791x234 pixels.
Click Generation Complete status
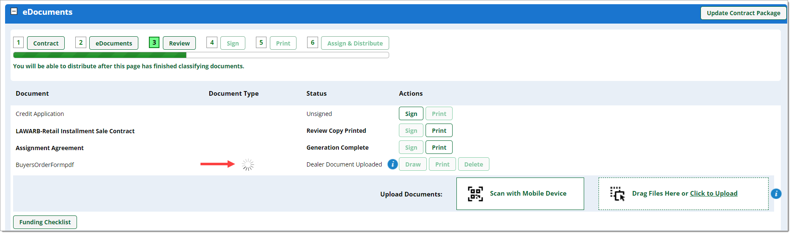coord(338,148)
